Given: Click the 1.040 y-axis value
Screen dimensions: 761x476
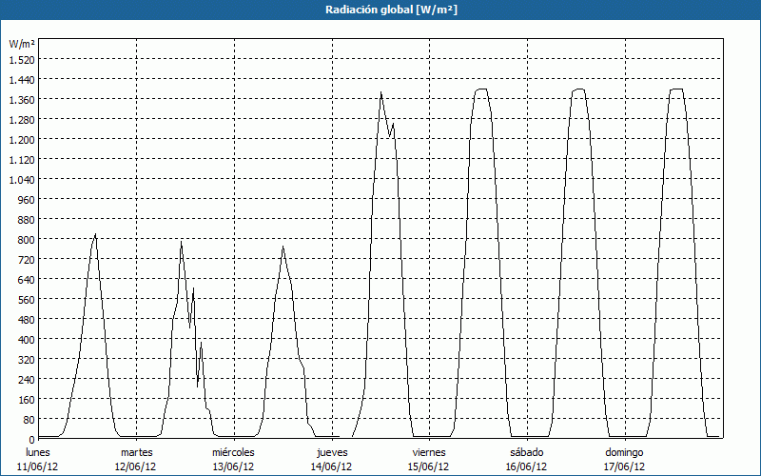Looking at the screenshot, I should (x=22, y=179).
